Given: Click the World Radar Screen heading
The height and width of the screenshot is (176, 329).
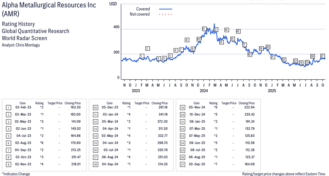Looking at the screenshot, I should click(x=24, y=38).
